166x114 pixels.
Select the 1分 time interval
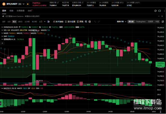(x=9, y=22)
